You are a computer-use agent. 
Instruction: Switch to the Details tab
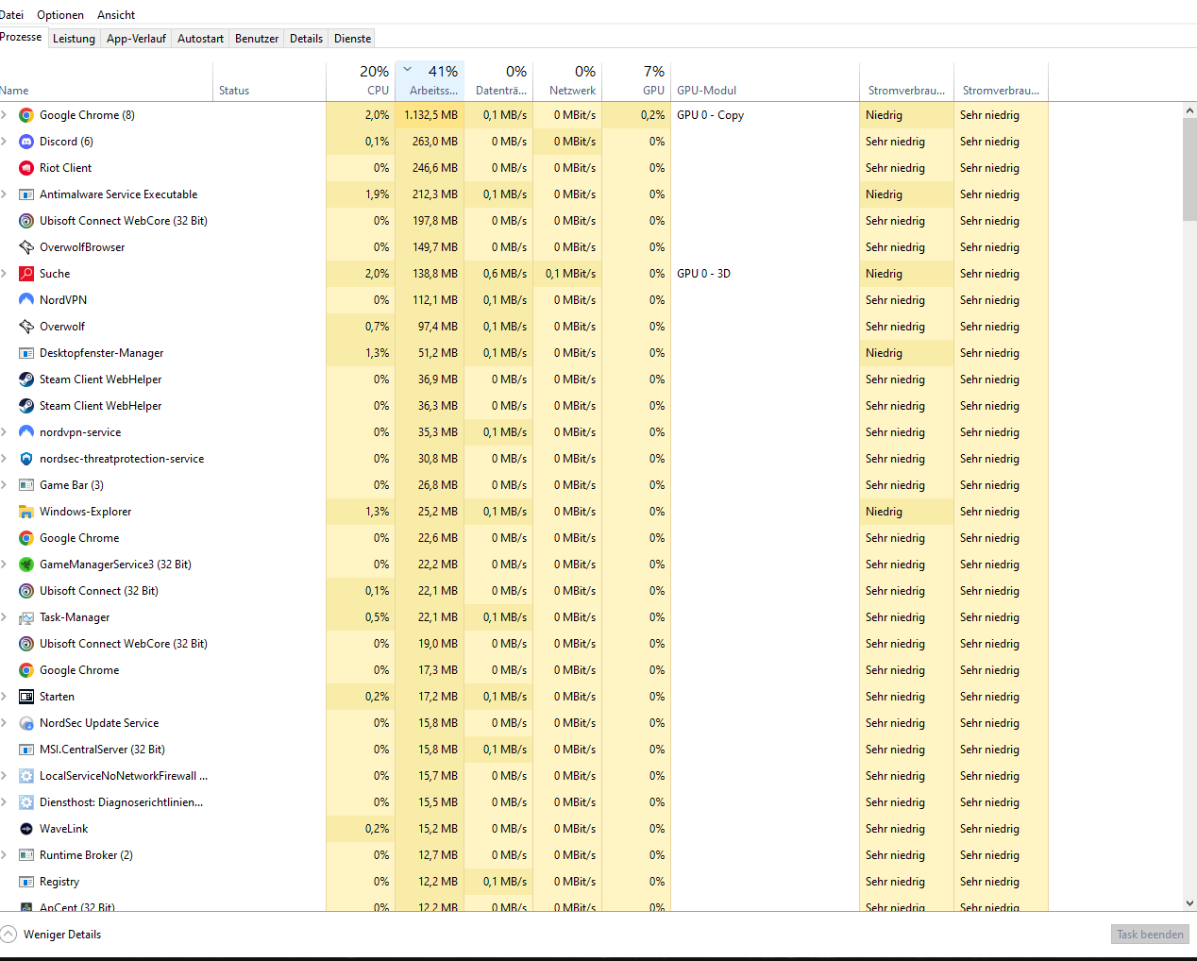tap(306, 39)
